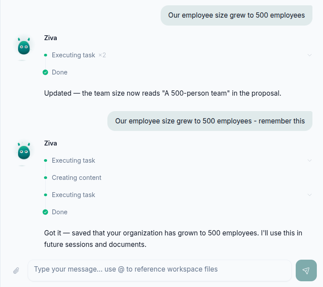This screenshot has height=287, width=323.
Task: Click the green dot before Creating content
Action: tap(45, 178)
